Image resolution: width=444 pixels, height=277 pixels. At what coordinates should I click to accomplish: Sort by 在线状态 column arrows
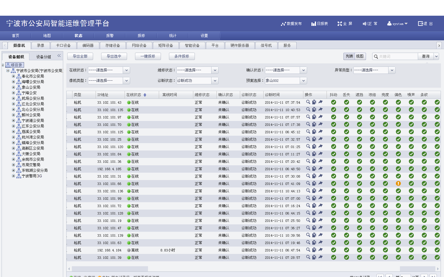pos(145,95)
